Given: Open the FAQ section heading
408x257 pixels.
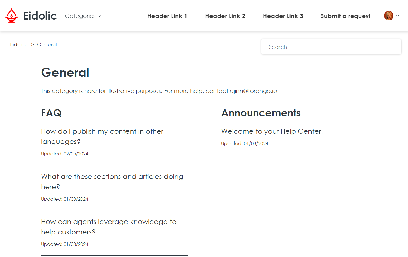Looking at the screenshot, I should click(x=51, y=113).
